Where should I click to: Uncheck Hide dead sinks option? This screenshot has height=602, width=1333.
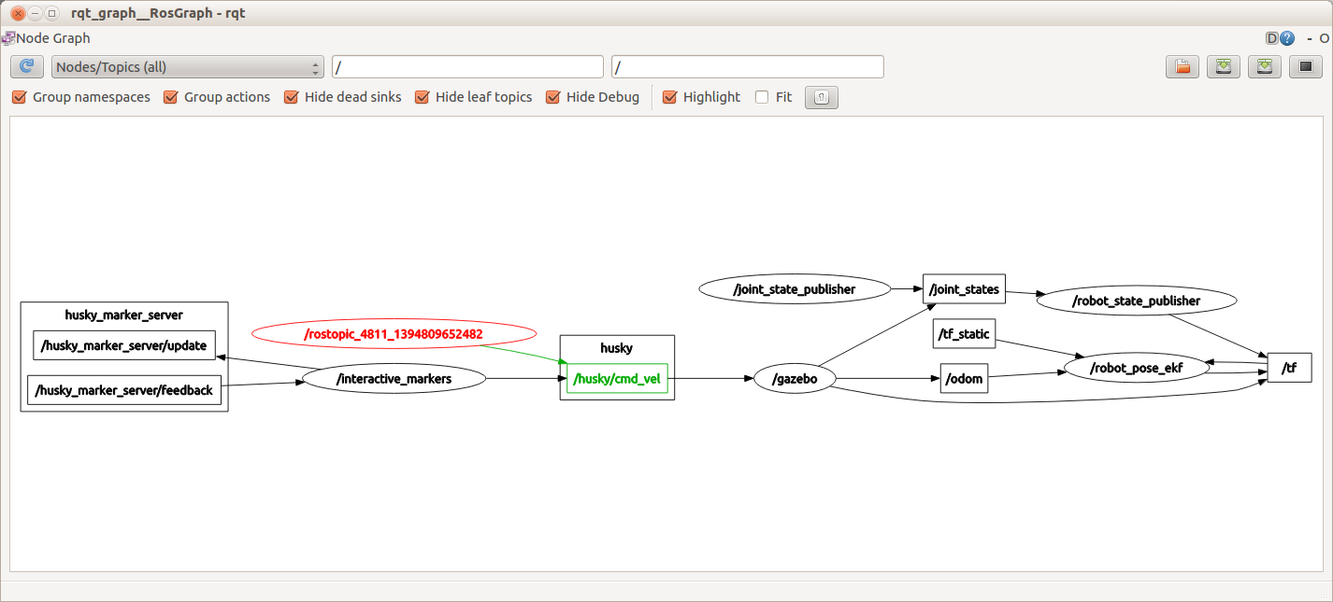[x=292, y=97]
